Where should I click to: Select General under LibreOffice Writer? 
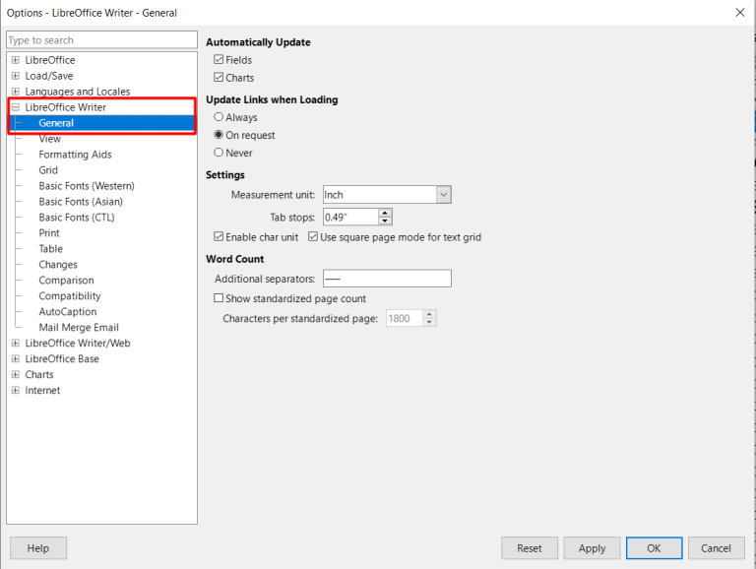tap(56, 123)
